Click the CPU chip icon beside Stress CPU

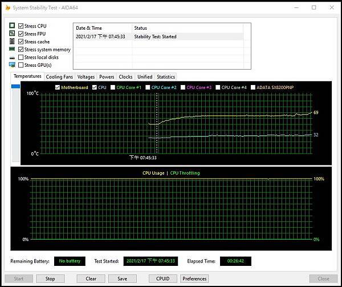12,26
